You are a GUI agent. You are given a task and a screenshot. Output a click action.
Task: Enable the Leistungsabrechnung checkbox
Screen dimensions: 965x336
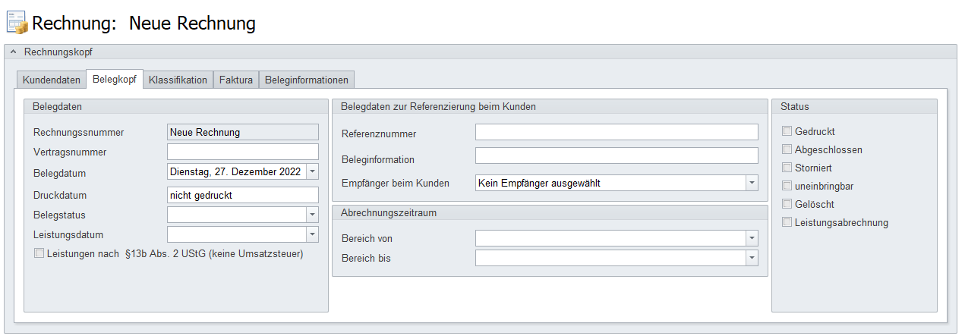pyautogui.click(x=787, y=223)
